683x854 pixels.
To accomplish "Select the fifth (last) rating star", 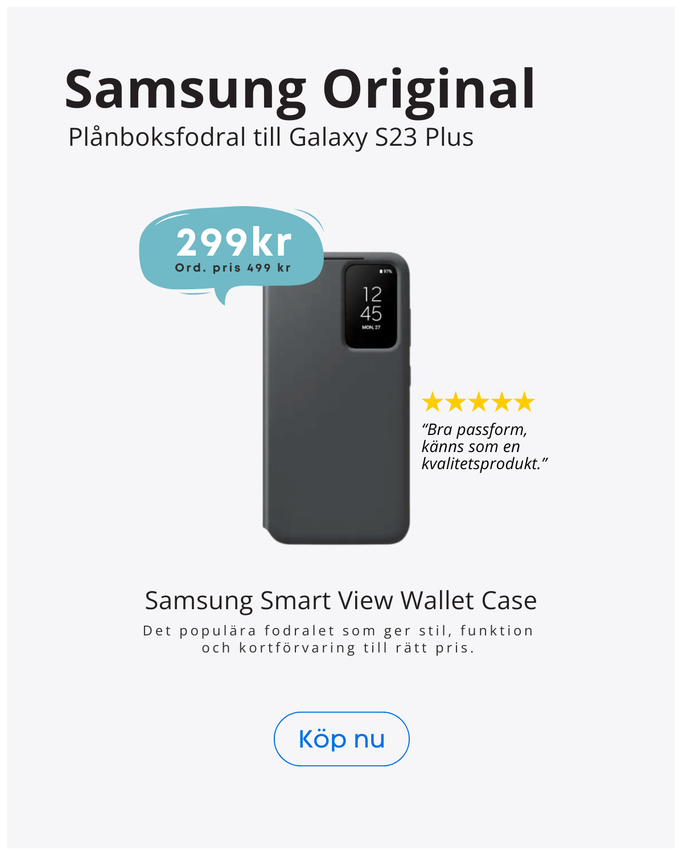I will tap(524, 403).
